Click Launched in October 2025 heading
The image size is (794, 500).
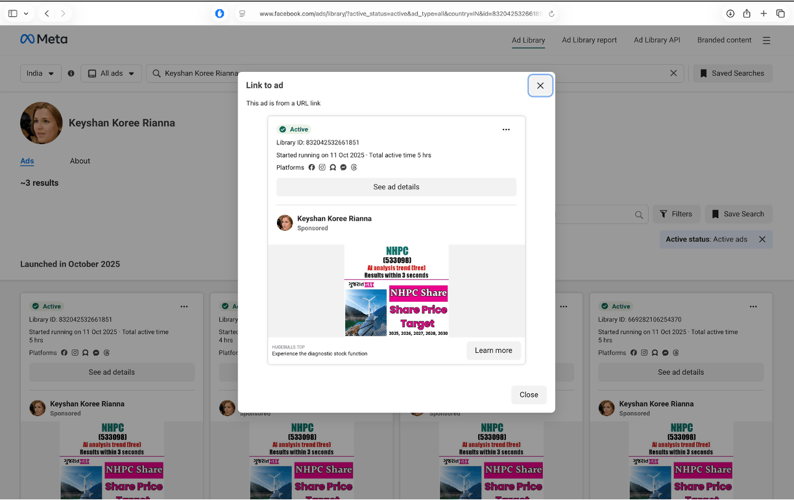pos(70,264)
